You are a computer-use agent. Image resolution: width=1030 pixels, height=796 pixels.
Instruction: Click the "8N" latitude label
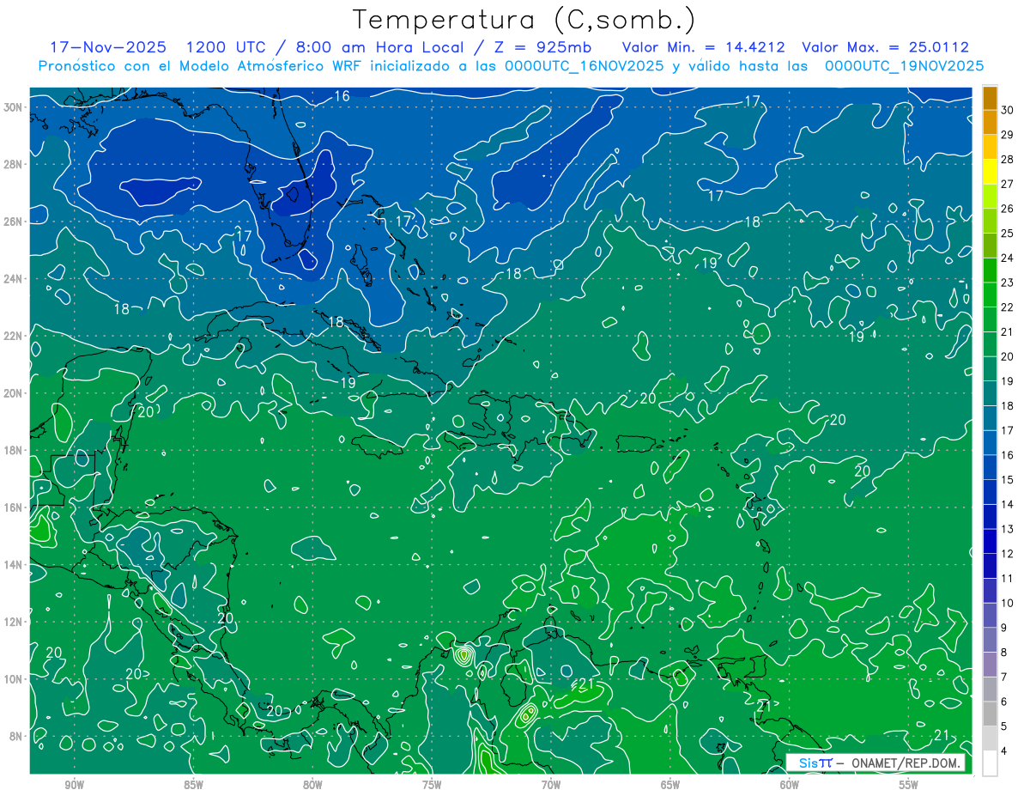[x=17, y=736]
